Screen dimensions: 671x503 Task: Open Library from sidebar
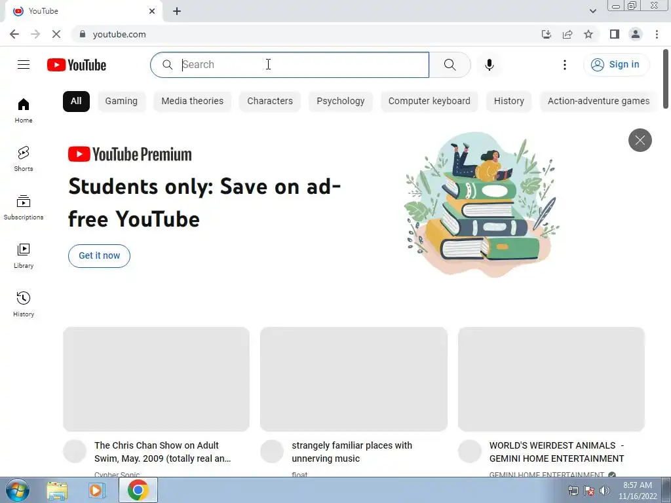(24, 256)
